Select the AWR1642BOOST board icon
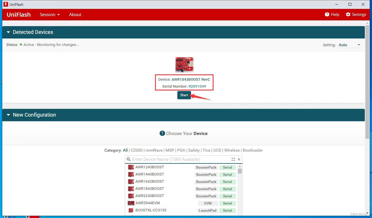The height and width of the screenshot is (218, 372). coord(131,182)
